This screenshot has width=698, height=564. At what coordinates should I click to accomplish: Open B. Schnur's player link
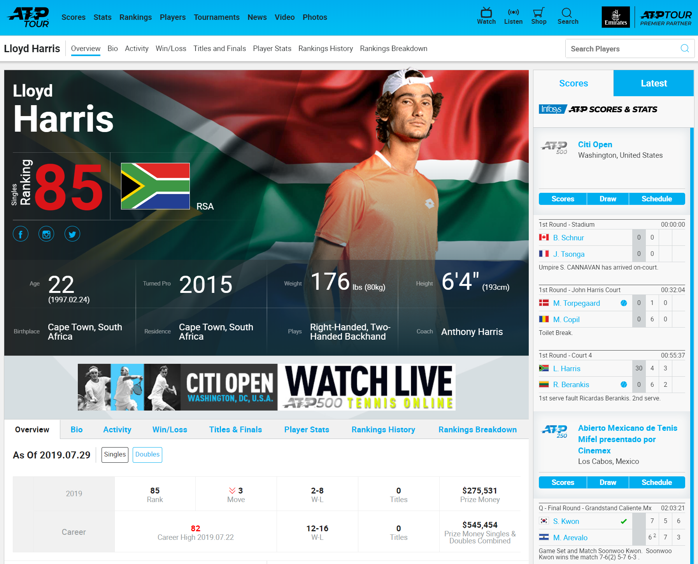click(x=568, y=238)
